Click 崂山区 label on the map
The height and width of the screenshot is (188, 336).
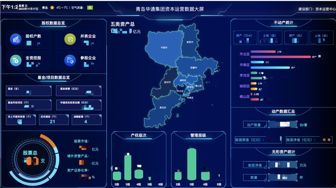tap(198, 86)
